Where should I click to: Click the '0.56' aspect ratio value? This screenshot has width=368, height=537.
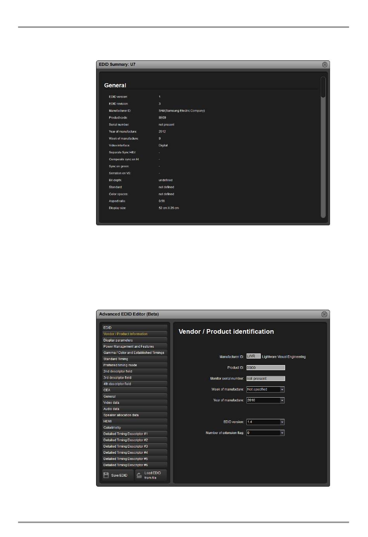pyautogui.click(x=162, y=201)
